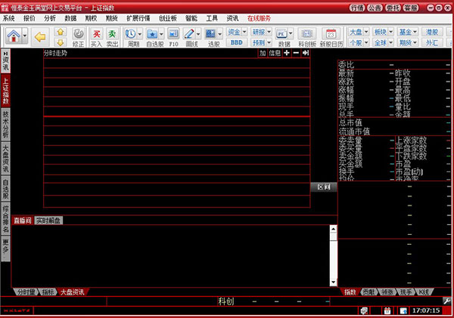The height and width of the screenshot is (318, 454).
Task: Click the news panel vertical scrollbar
Action: (332, 255)
